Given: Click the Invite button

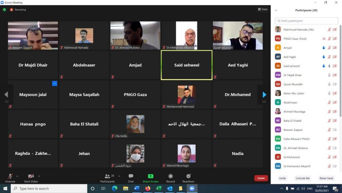Looking at the screenshot, I should (x=282, y=178).
